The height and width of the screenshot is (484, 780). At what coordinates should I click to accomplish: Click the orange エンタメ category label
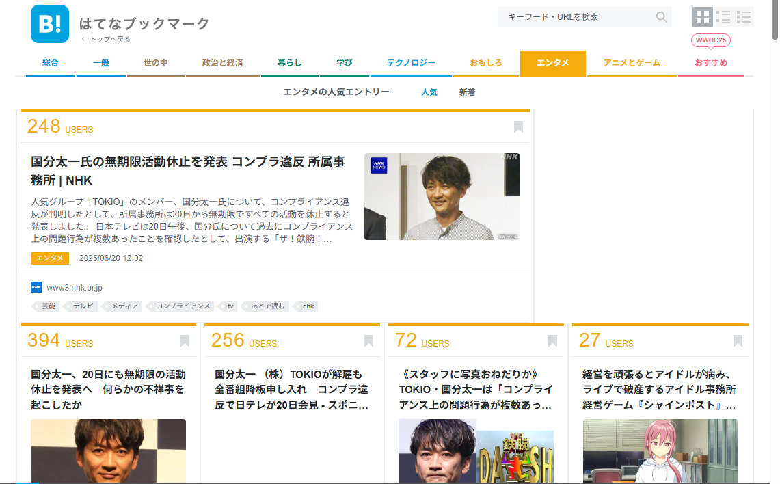point(50,258)
